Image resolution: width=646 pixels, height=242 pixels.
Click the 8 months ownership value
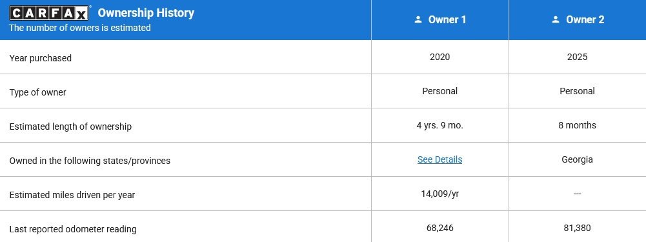coord(577,125)
